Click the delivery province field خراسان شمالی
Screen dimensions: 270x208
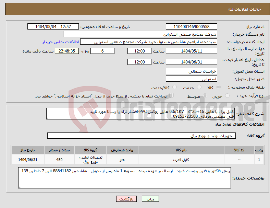pyautogui.click(x=192, y=71)
